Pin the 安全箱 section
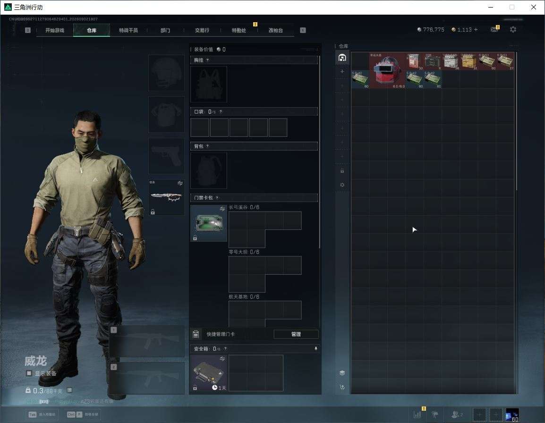 (315, 348)
